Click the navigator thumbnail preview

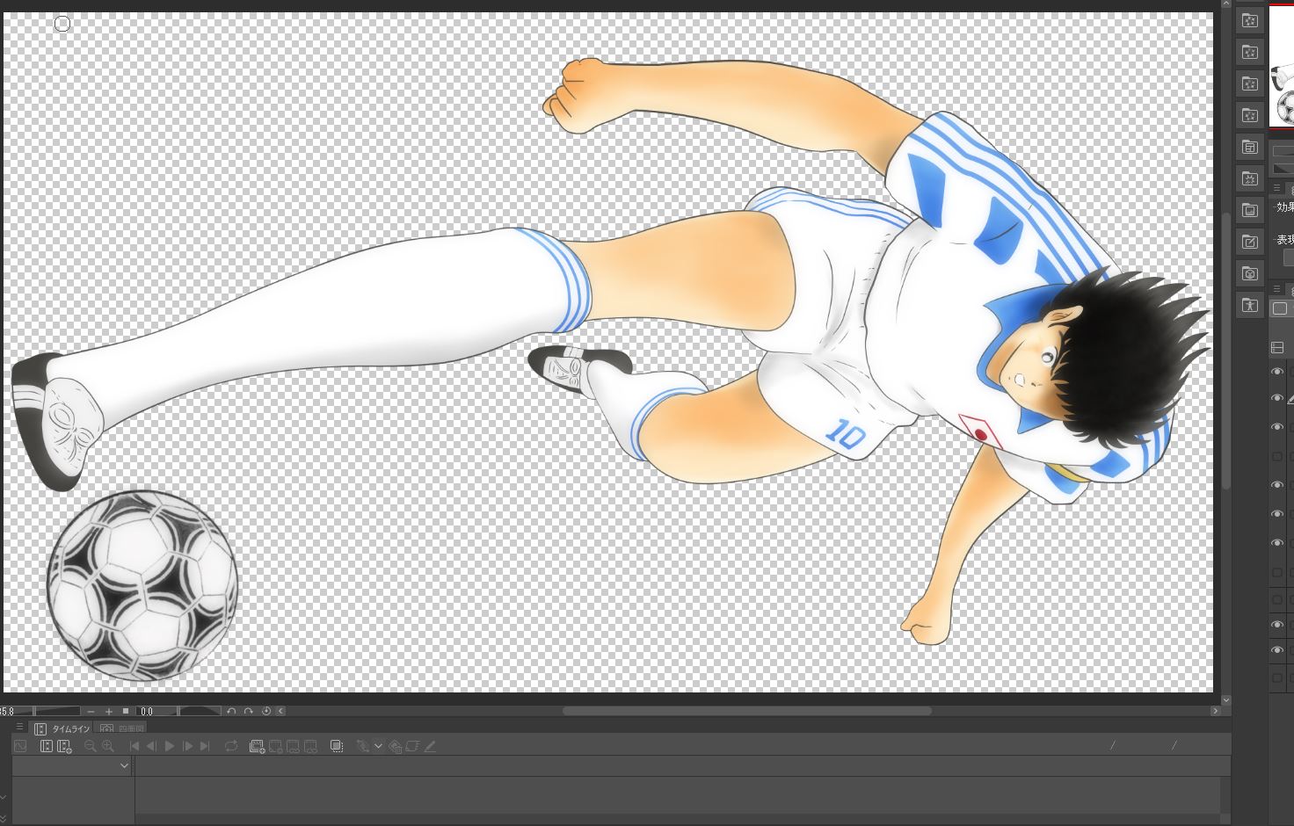(x=1282, y=66)
